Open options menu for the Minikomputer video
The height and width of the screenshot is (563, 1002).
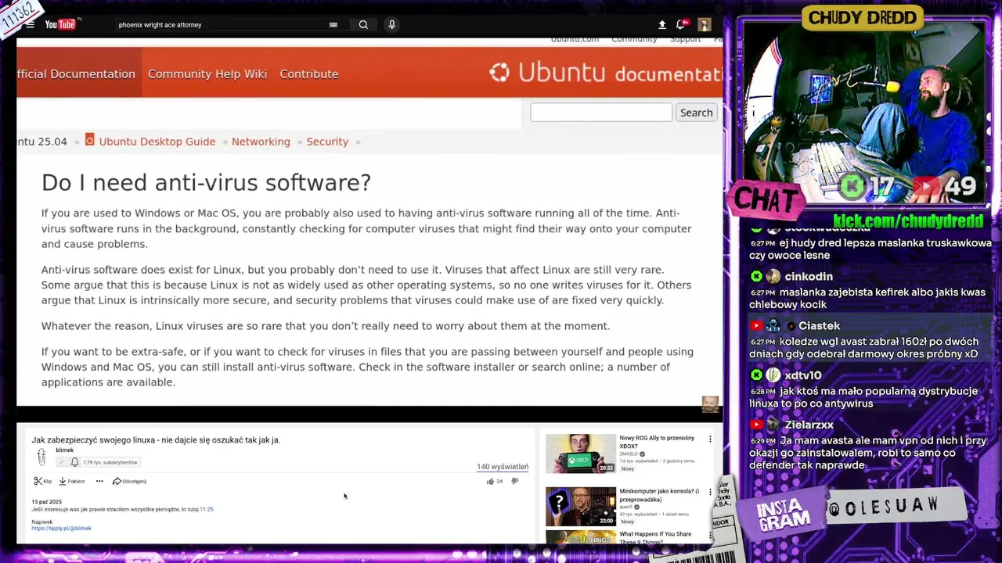tap(710, 492)
